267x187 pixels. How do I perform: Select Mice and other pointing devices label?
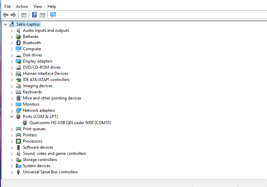click(x=52, y=98)
